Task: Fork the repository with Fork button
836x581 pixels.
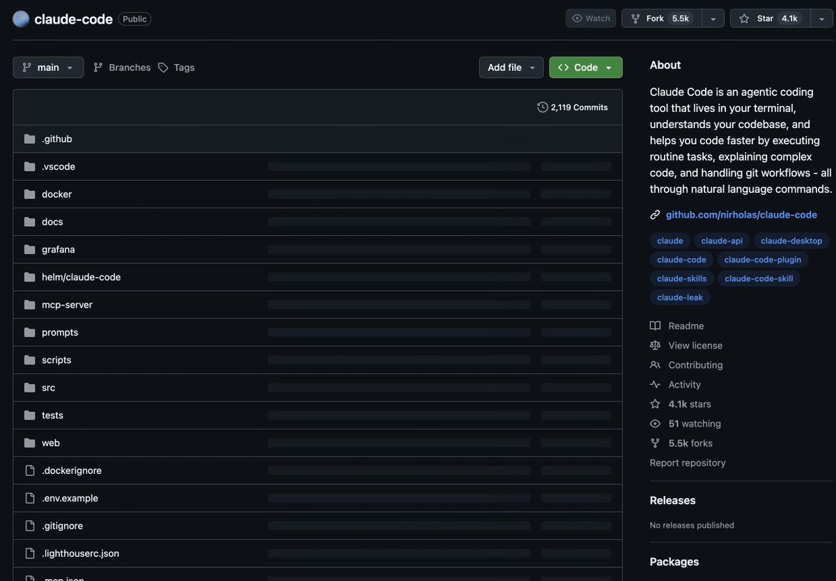Action: [661, 18]
